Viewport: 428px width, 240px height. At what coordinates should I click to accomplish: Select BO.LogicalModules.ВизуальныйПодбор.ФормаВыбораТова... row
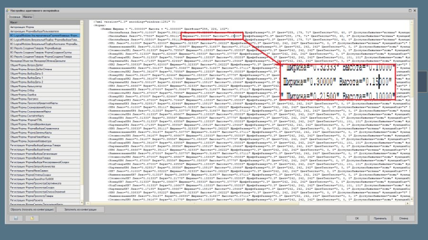tap(44, 40)
